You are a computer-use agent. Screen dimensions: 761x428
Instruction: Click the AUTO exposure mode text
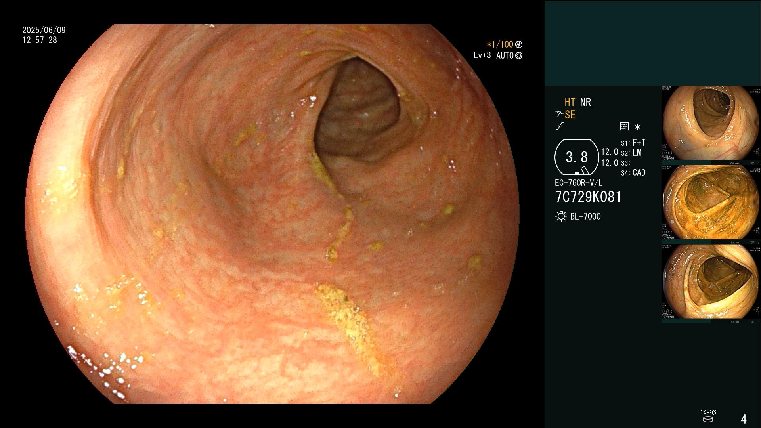pos(505,55)
